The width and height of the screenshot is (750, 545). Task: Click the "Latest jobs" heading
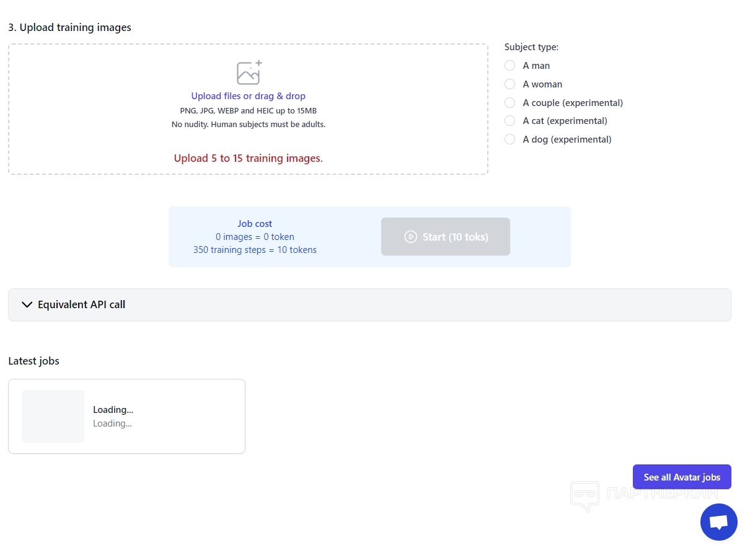33,361
